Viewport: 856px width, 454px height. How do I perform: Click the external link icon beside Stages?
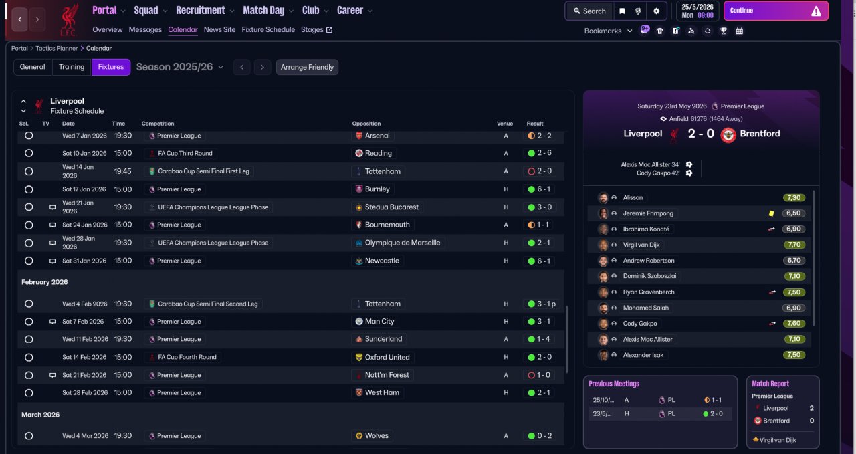click(x=329, y=30)
